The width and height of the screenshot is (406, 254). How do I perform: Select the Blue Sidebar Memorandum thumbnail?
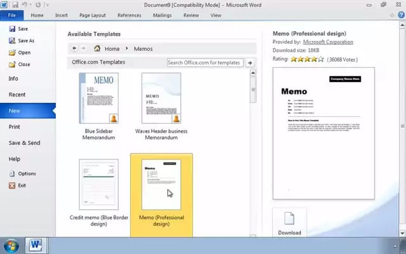[99, 98]
